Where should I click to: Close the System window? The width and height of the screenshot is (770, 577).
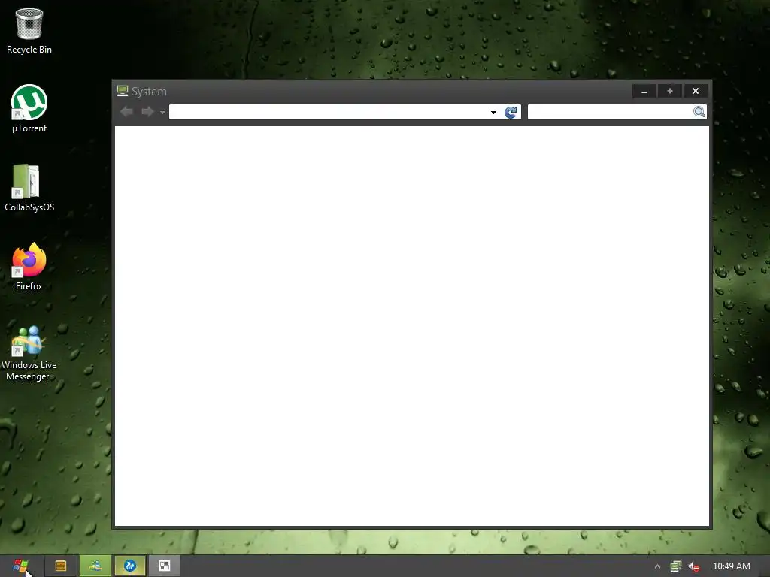(x=696, y=91)
